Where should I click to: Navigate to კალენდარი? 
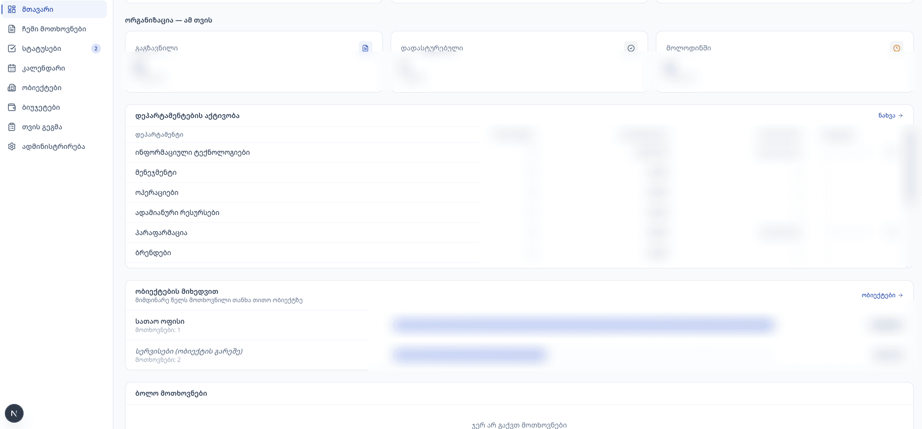tap(54, 68)
